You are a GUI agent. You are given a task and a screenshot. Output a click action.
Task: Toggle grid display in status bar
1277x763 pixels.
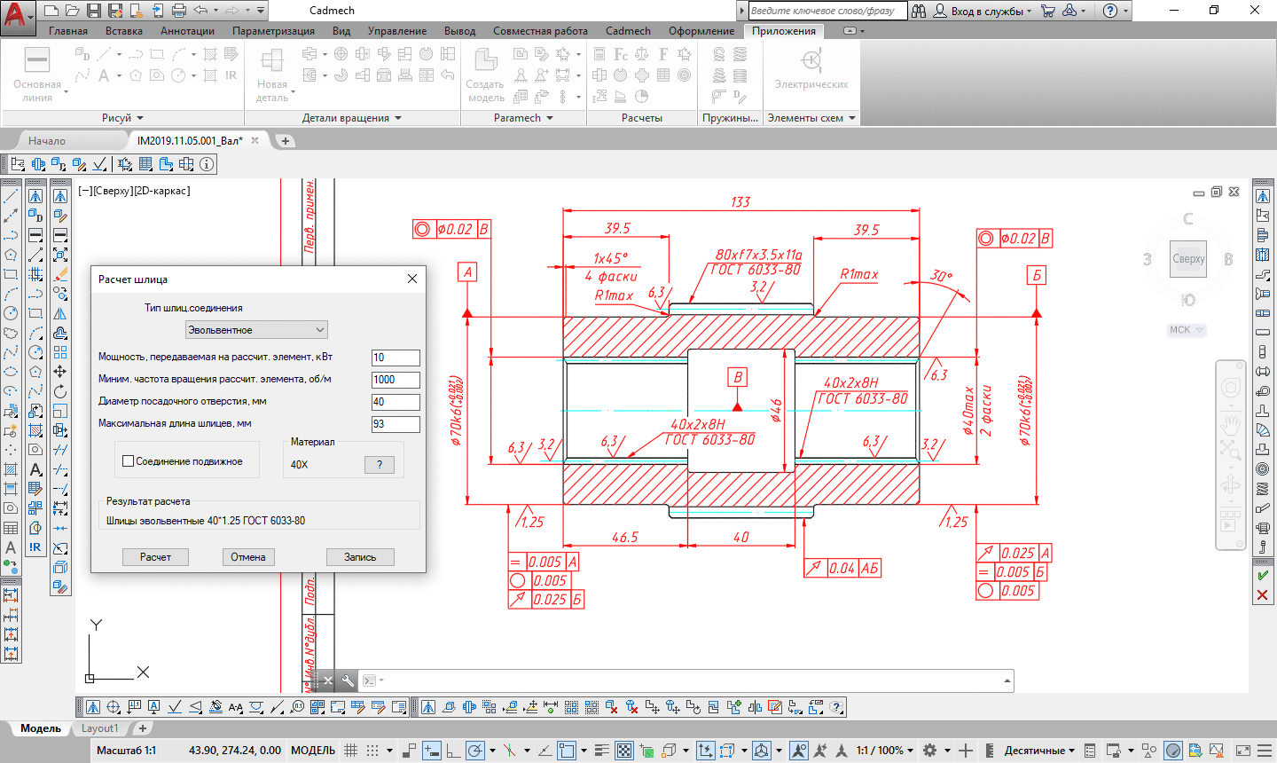tap(351, 751)
